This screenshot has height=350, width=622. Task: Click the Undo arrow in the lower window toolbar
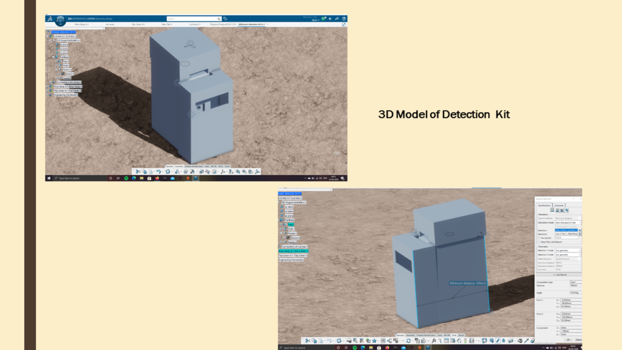coord(329,340)
